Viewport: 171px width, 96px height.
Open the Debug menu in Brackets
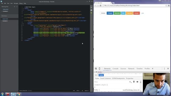[21, 3]
